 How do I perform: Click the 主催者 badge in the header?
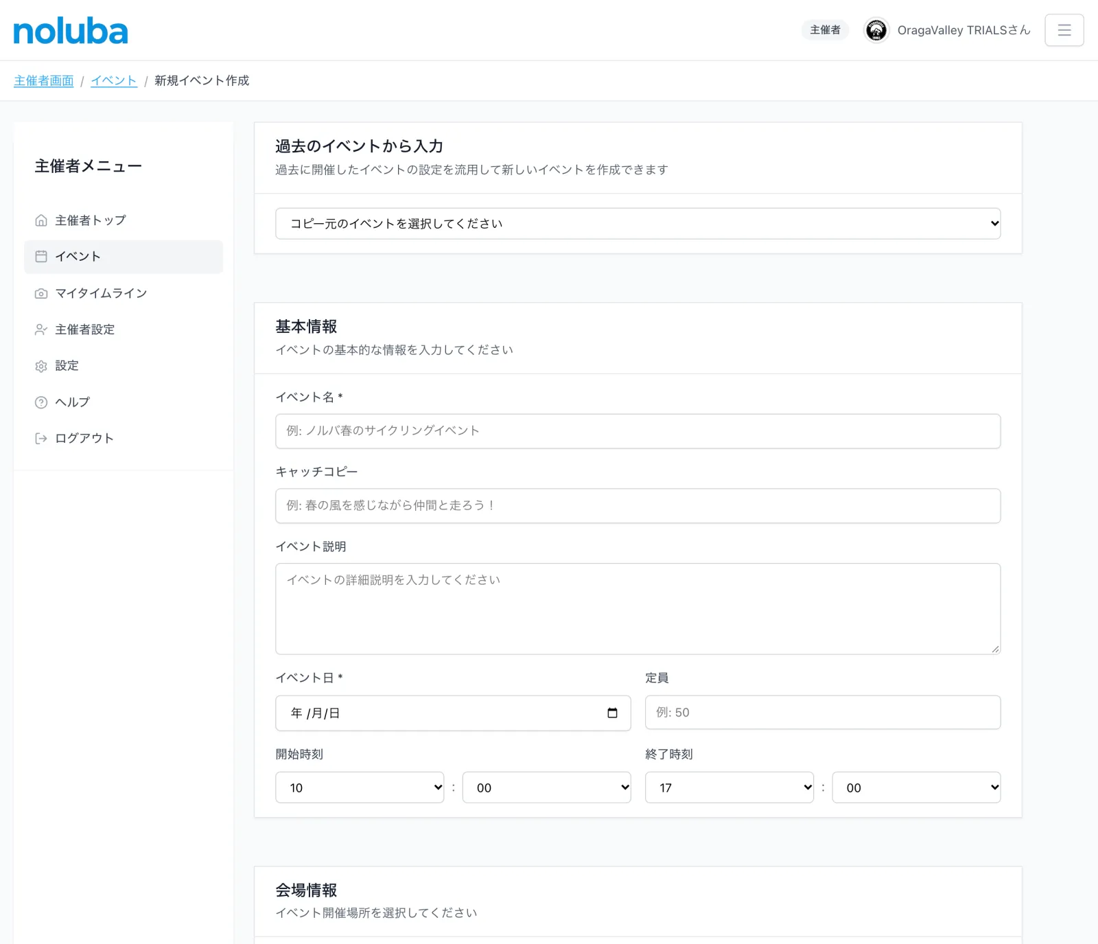tap(825, 30)
